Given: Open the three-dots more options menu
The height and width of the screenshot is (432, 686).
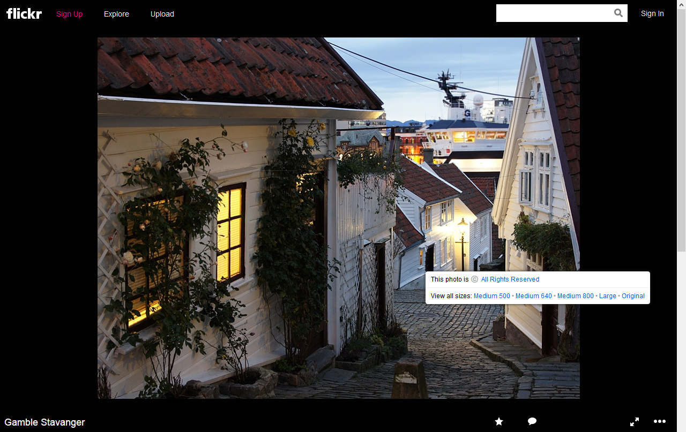Looking at the screenshot, I should point(660,422).
